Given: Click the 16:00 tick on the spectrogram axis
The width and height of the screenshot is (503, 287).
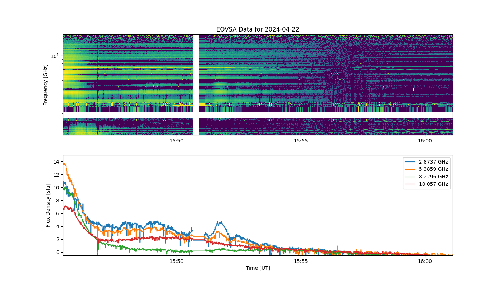Looking at the screenshot, I should pyautogui.click(x=425, y=141).
